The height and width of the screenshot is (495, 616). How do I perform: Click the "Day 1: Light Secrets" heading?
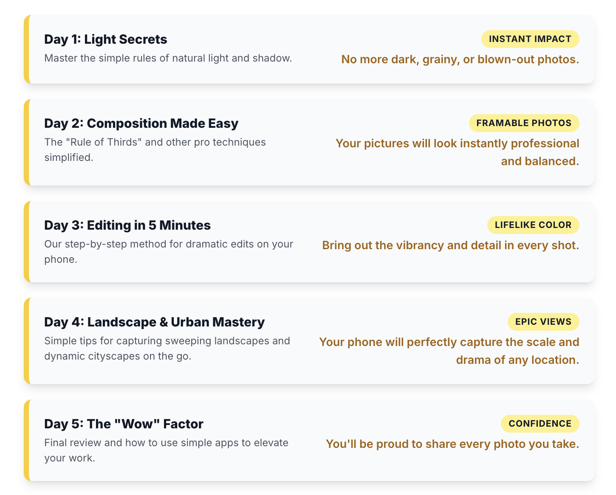(106, 39)
